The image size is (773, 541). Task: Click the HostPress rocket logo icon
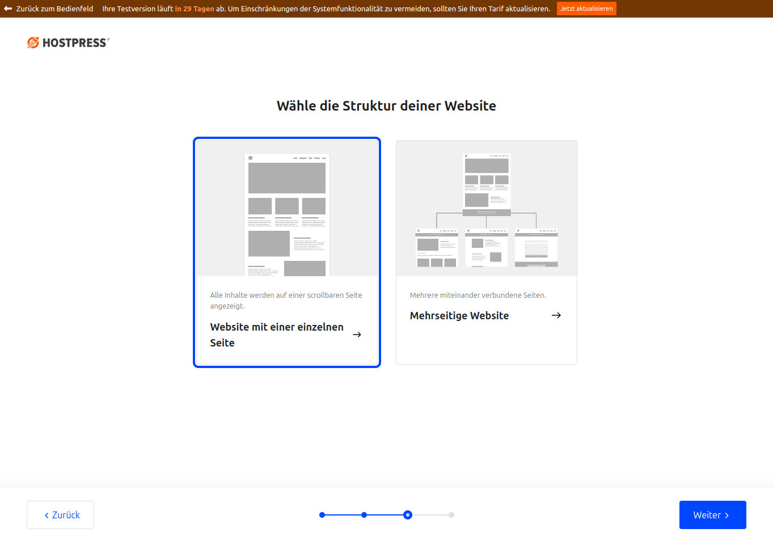[x=33, y=43]
